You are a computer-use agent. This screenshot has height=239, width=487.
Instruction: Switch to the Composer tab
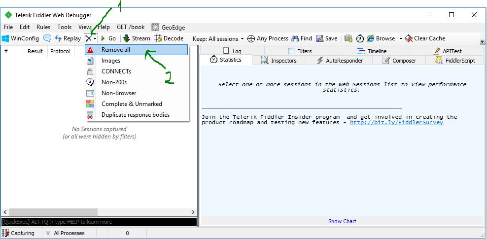pyautogui.click(x=399, y=61)
